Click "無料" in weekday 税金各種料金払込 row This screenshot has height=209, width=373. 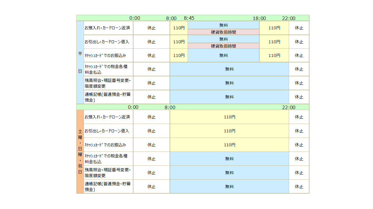(229, 69)
